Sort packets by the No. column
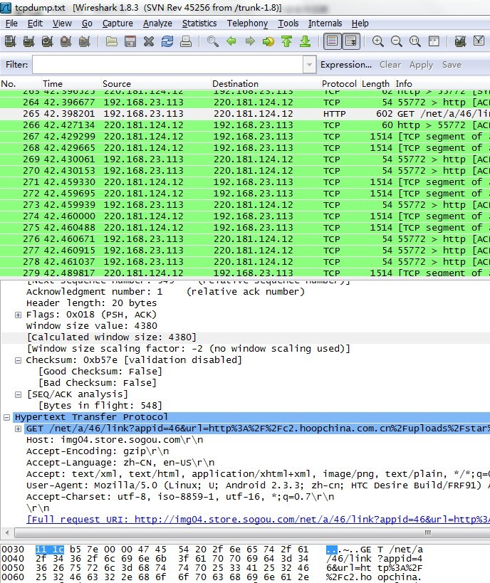This screenshot has height=583, width=490. (x=21, y=84)
